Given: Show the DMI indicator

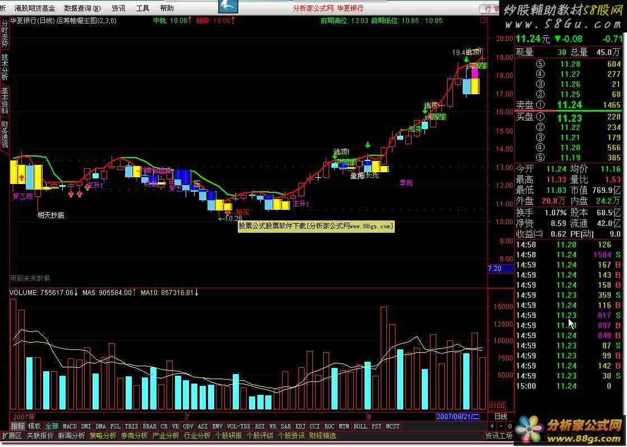Looking at the screenshot, I should pos(86,427).
